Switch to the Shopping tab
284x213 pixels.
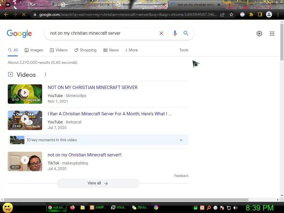[x=85, y=50]
